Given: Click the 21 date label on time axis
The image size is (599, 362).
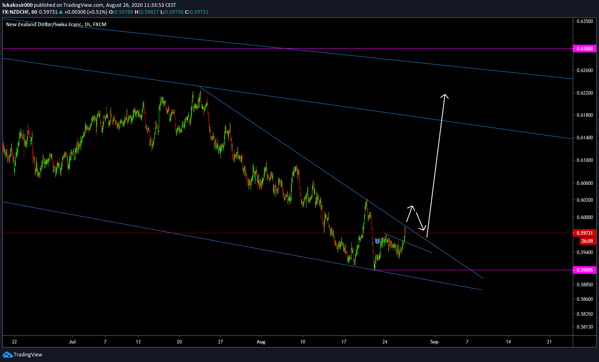Looking at the screenshot, I should 549,342.
